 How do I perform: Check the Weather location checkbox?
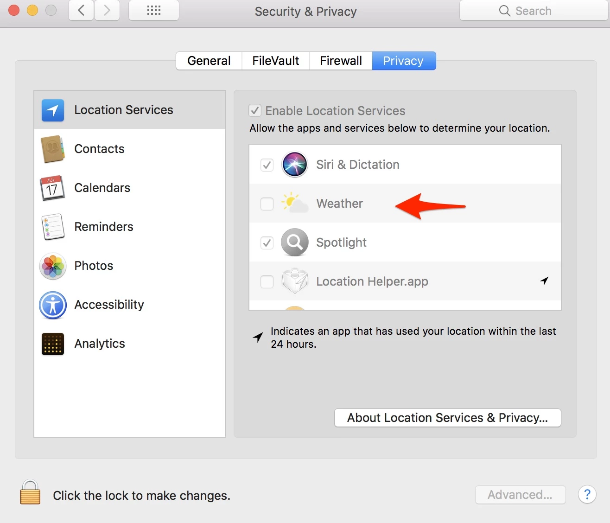(x=267, y=204)
